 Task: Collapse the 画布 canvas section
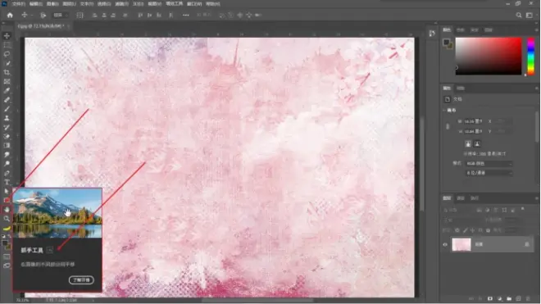444,111
